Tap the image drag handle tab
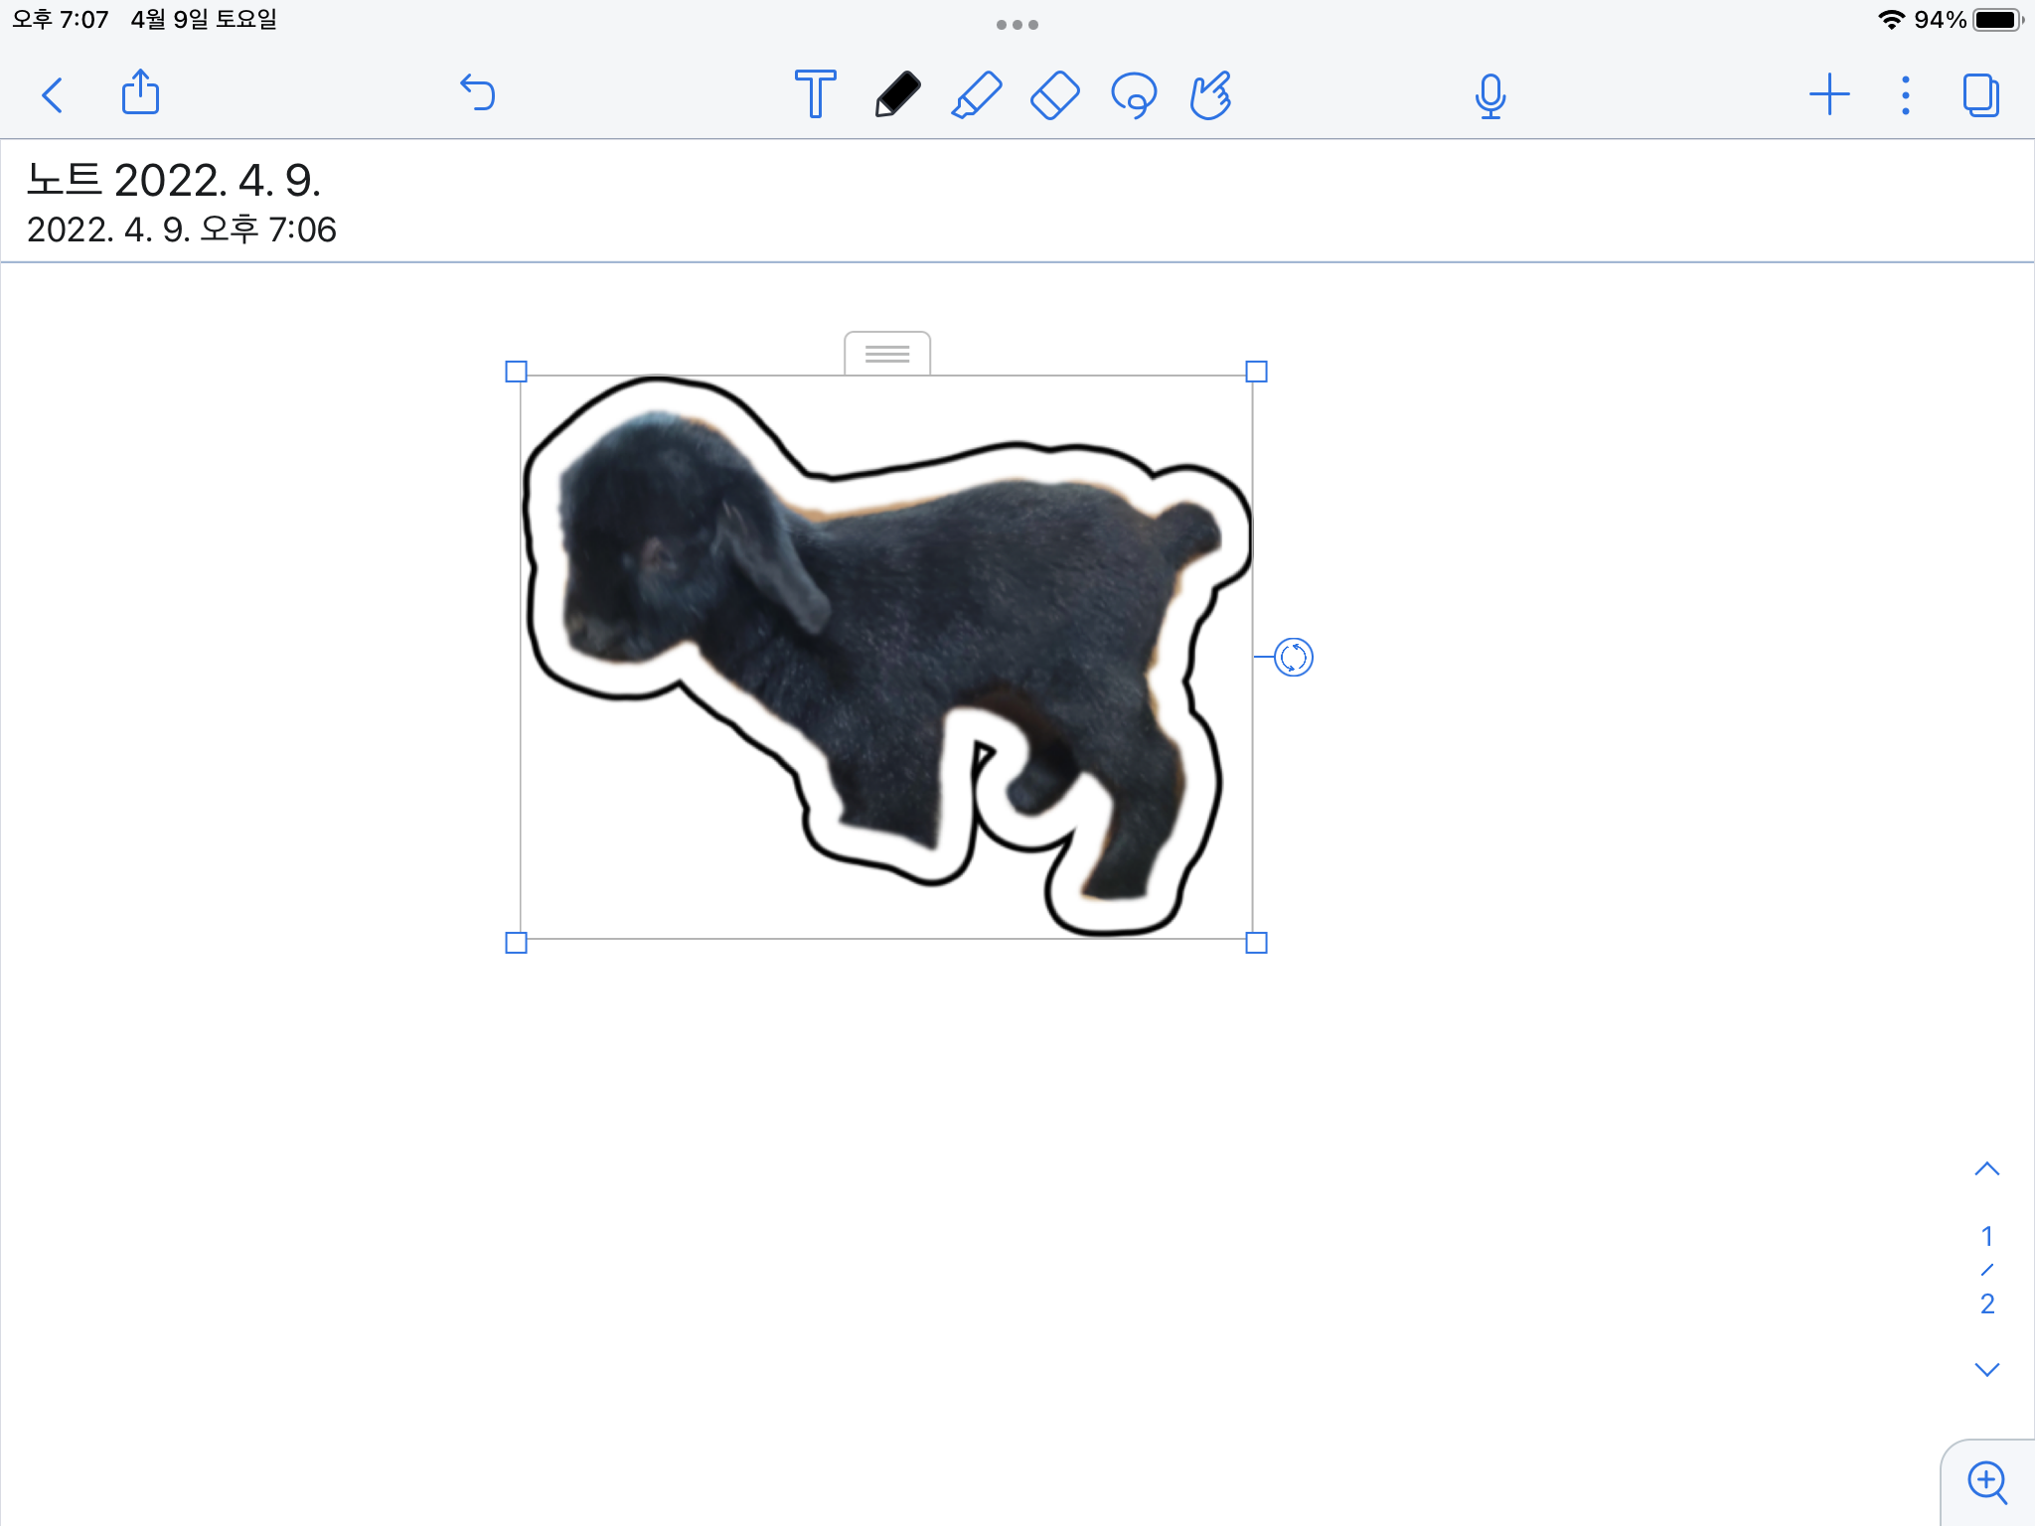The width and height of the screenshot is (2035, 1526). (887, 354)
